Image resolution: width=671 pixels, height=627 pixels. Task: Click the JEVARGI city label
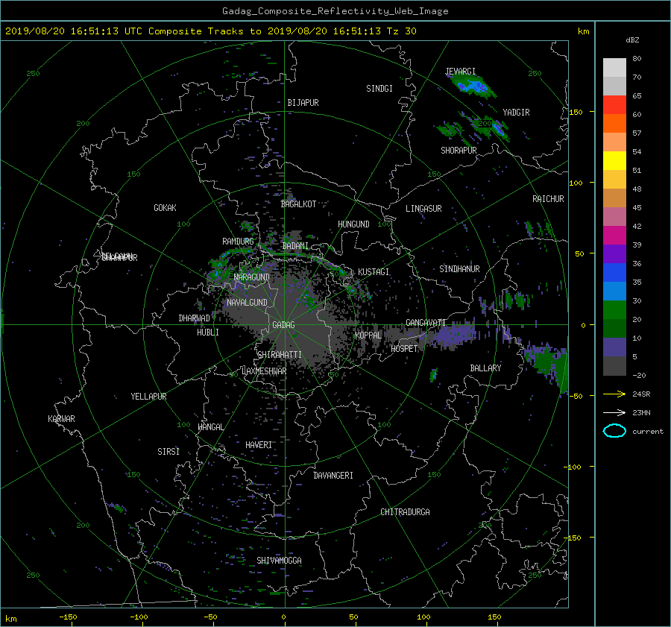(x=461, y=72)
